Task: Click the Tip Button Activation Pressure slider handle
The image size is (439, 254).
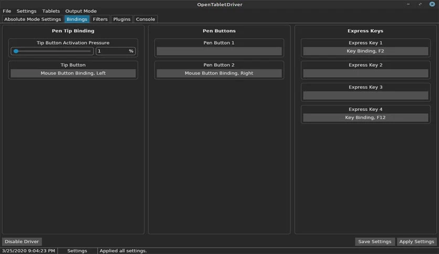Action: [x=16, y=51]
